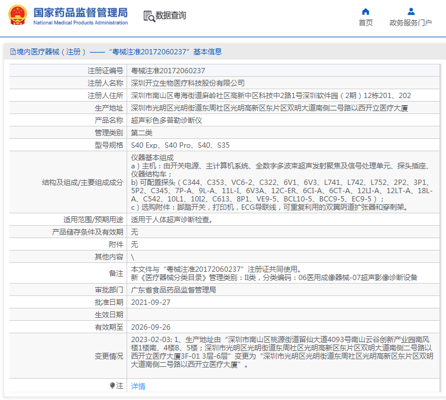Click the 管理类别 label
Viewport: 446px width, 400px height.
(109, 133)
